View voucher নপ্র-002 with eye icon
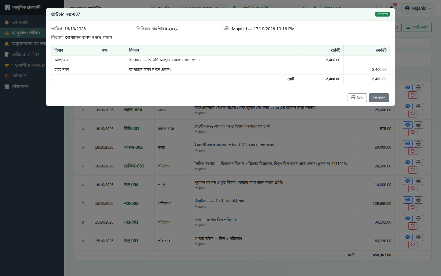 point(408,200)
